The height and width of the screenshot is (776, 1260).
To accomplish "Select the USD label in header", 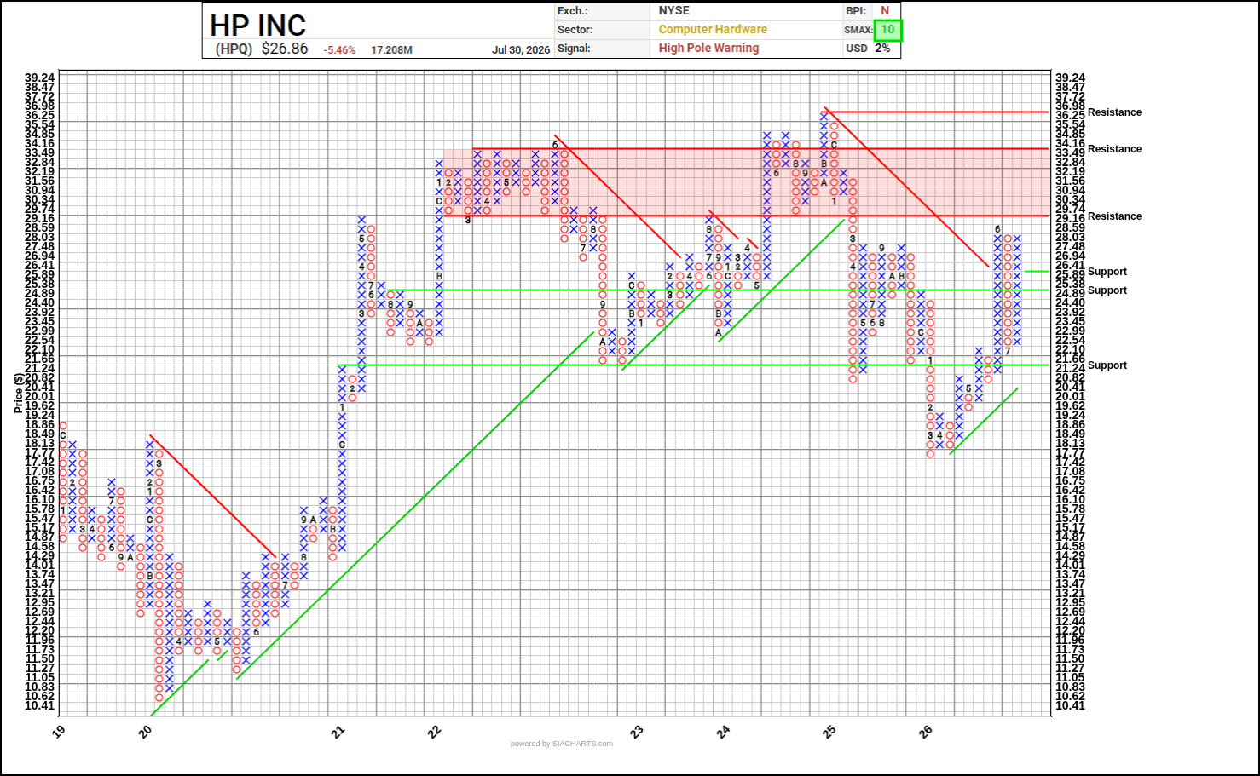I will coord(857,49).
